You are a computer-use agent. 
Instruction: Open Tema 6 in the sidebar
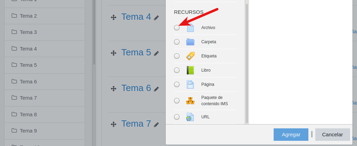[x=28, y=82]
